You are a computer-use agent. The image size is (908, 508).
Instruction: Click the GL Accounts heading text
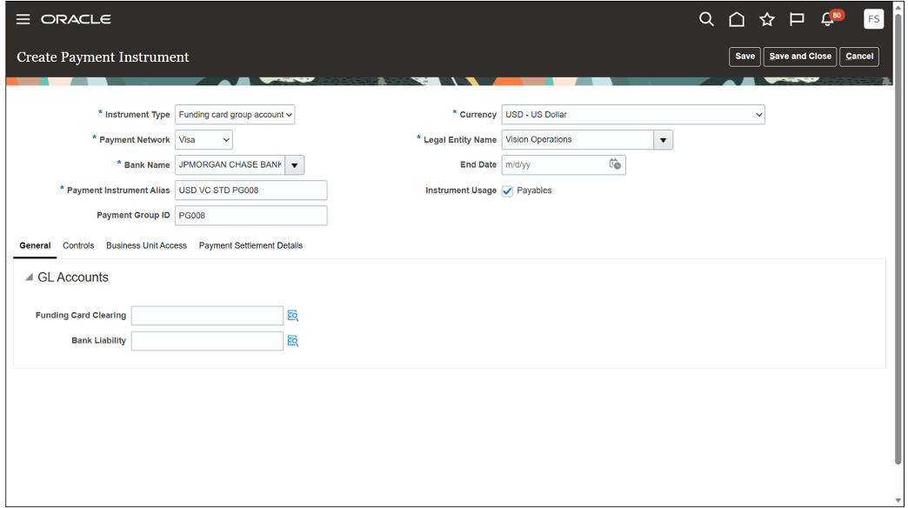click(x=73, y=277)
